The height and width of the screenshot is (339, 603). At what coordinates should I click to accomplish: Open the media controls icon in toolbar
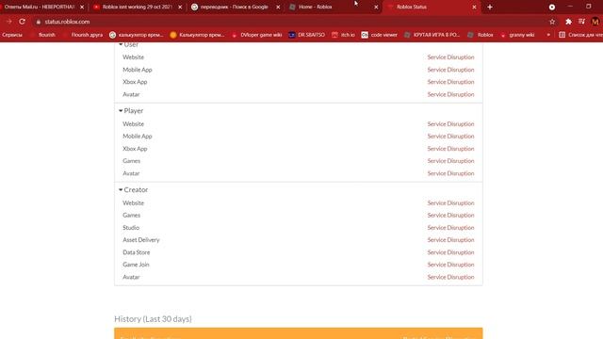[x=581, y=22]
